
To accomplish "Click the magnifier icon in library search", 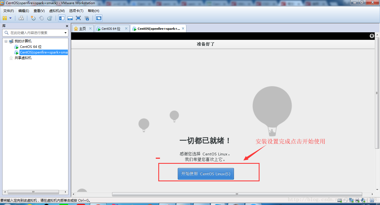I will (7, 33).
